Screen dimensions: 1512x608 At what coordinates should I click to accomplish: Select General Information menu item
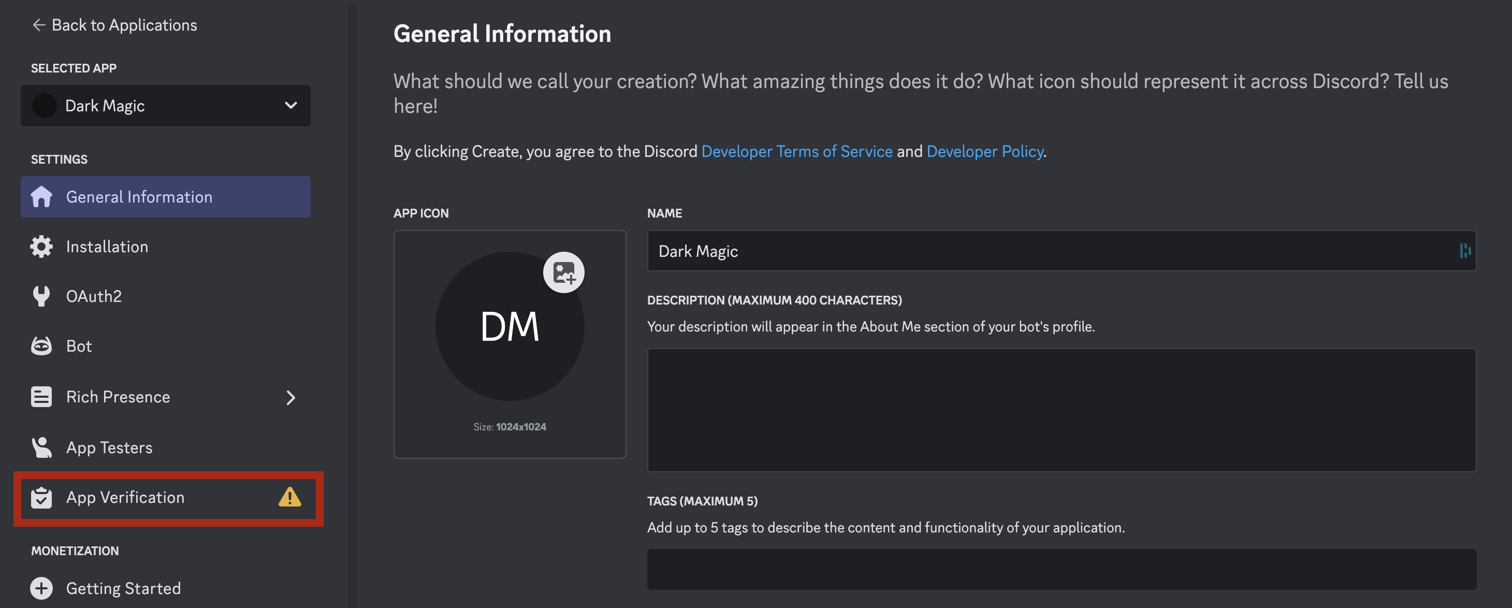[166, 197]
